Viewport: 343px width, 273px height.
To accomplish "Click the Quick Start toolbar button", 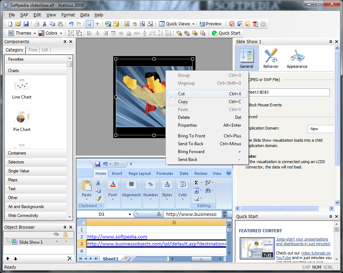I will [x=227, y=33].
